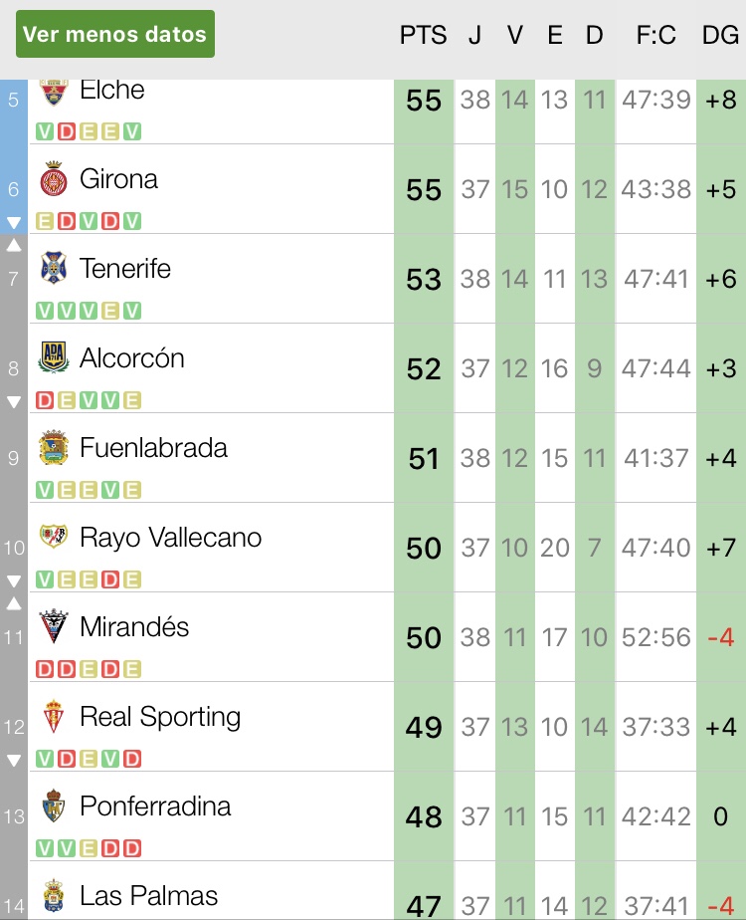
Task: Sort by the F:C column header
Action: [655, 35]
